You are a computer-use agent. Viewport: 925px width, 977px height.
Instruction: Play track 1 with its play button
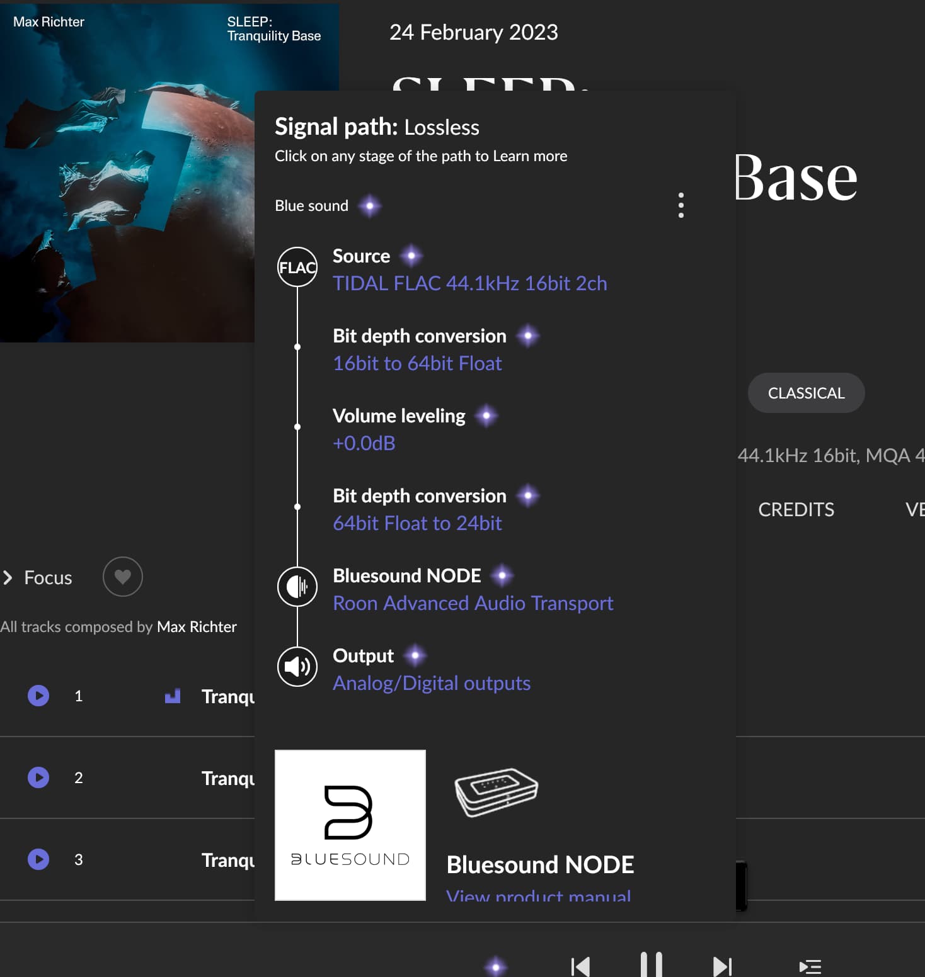[38, 696]
